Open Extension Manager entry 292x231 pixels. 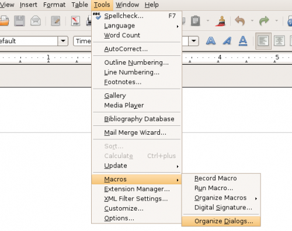[x=137, y=189]
